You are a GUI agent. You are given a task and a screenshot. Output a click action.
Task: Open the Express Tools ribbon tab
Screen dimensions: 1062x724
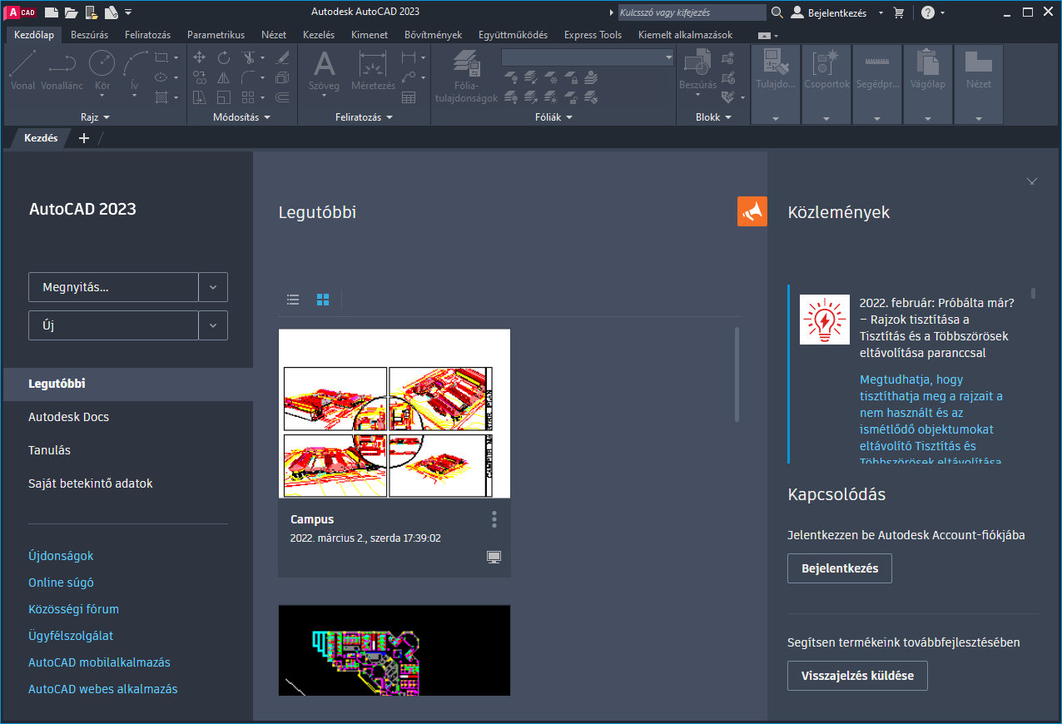click(x=593, y=35)
